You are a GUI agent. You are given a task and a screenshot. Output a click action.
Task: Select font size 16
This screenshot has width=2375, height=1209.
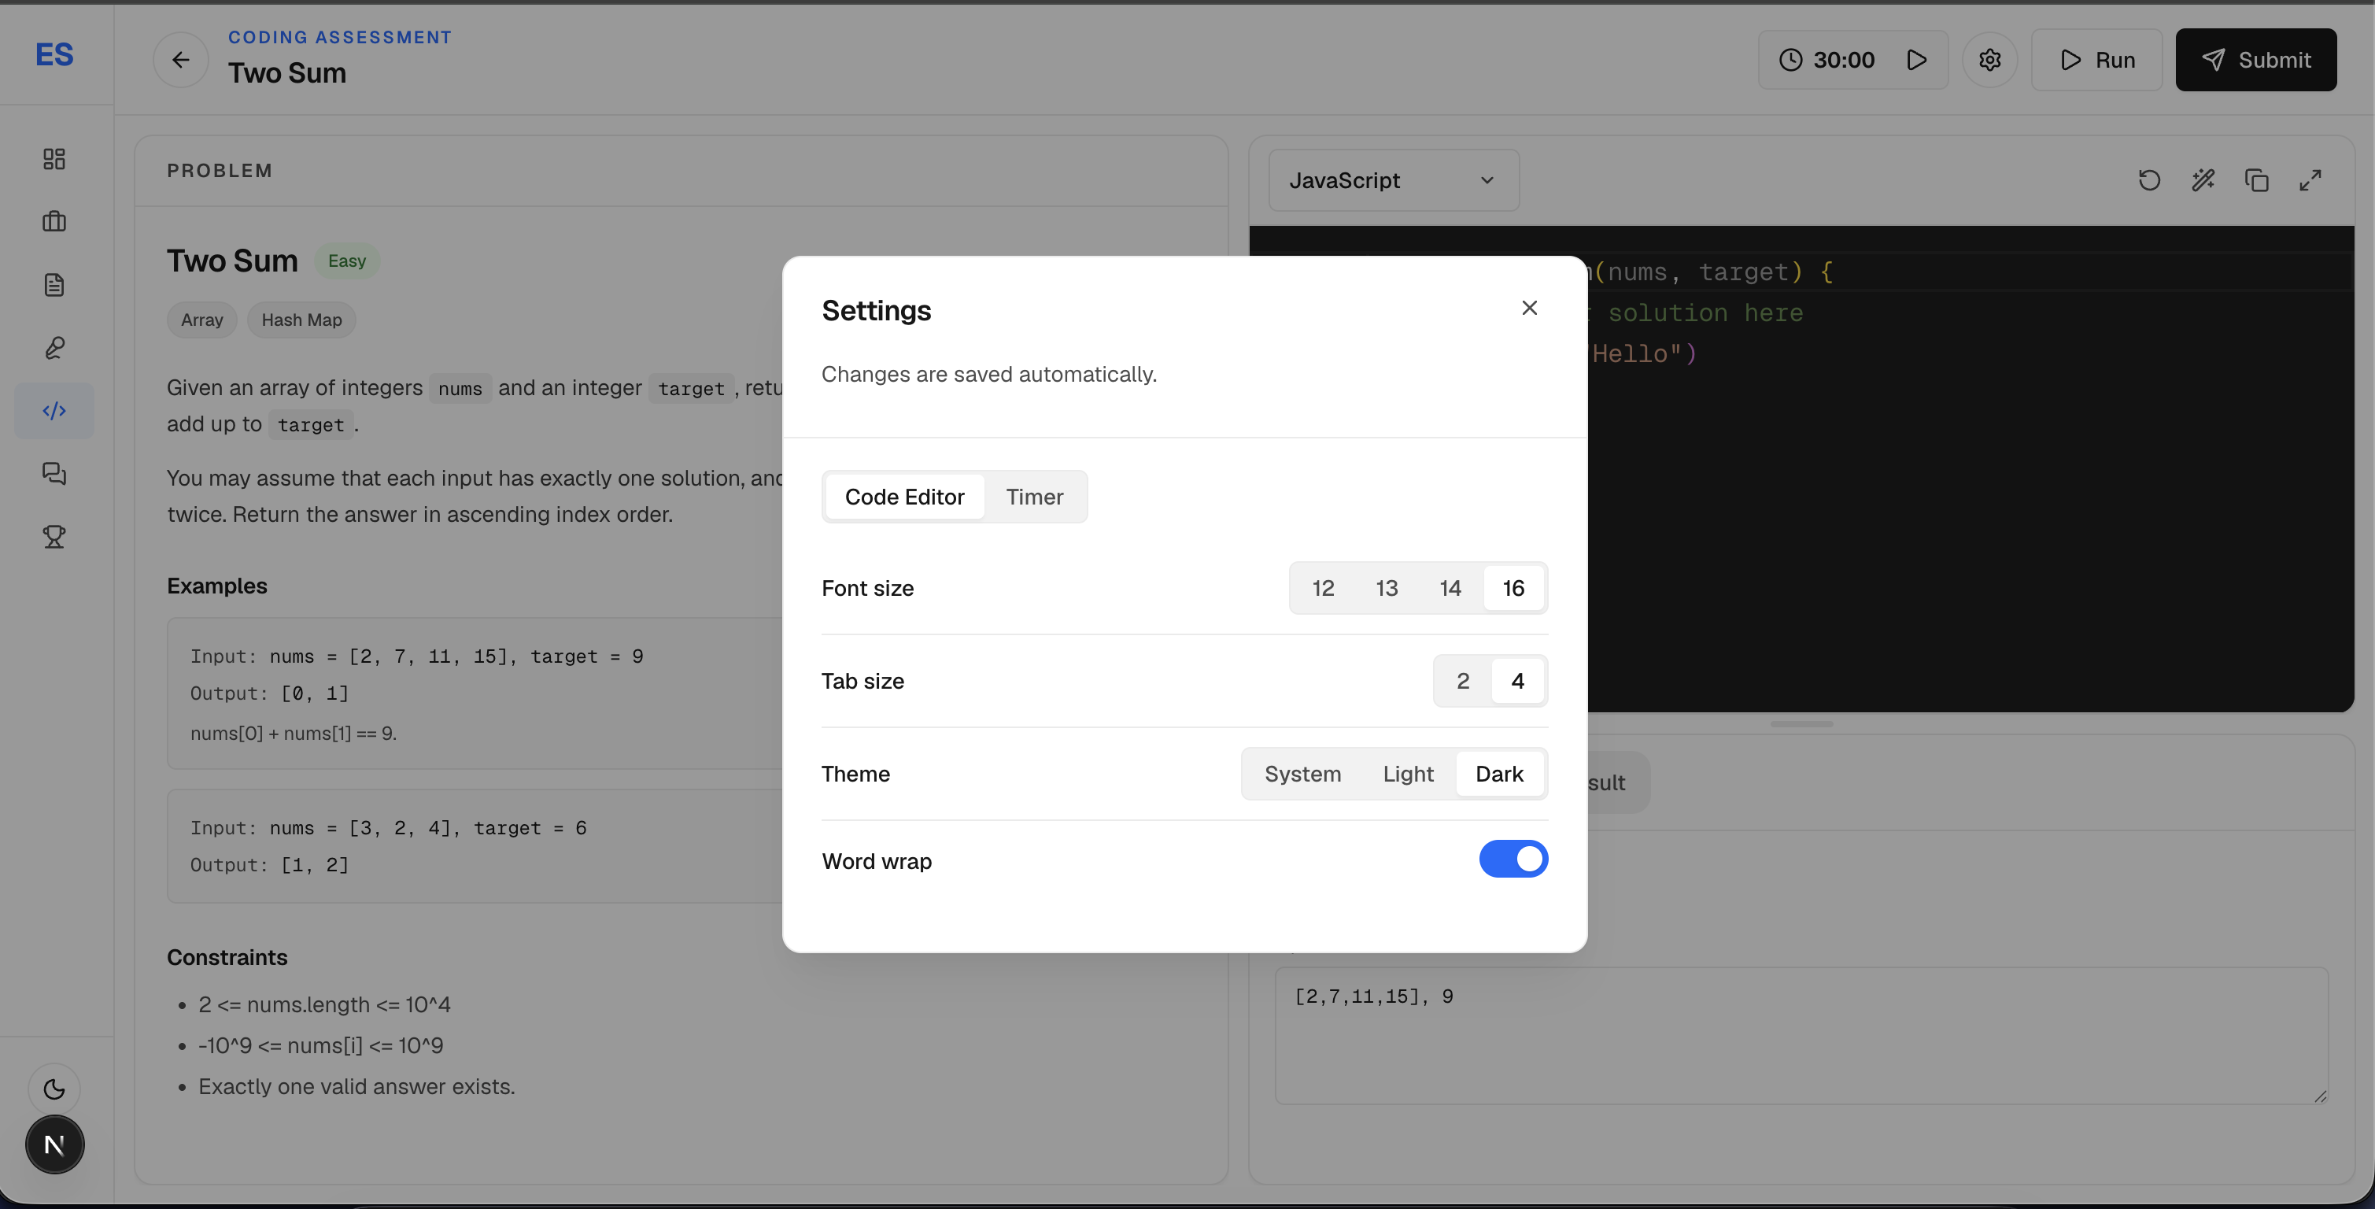pyautogui.click(x=1513, y=588)
